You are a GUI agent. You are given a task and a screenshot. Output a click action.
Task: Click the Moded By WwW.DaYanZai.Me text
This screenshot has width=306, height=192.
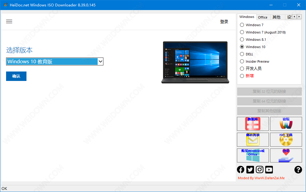[x=261, y=178]
